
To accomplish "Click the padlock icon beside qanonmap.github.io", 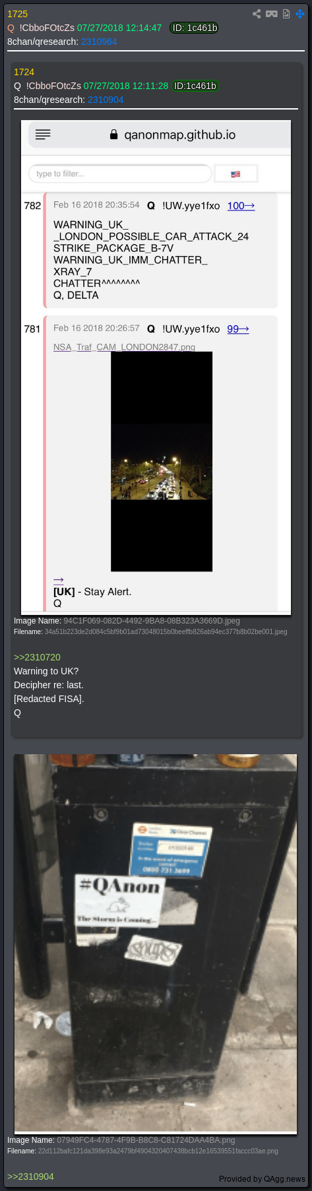I will click(113, 135).
